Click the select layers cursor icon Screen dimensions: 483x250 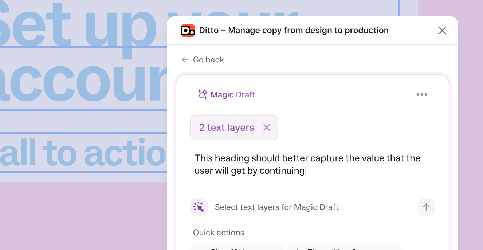pos(199,207)
